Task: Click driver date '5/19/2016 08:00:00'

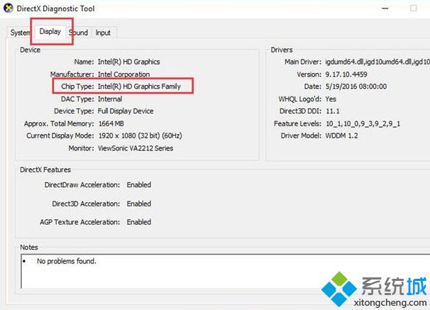Action: [x=356, y=87]
